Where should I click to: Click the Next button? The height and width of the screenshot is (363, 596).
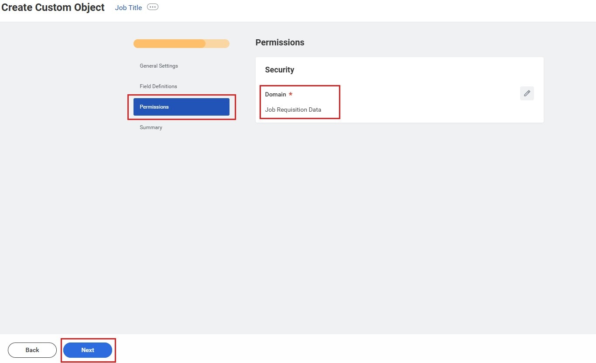click(x=88, y=349)
